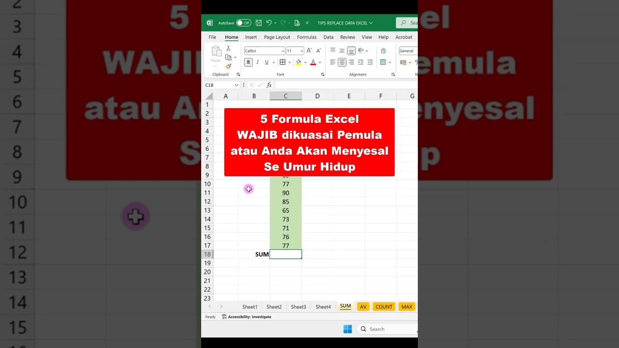Switch to the Formulas ribbon tab

click(307, 37)
